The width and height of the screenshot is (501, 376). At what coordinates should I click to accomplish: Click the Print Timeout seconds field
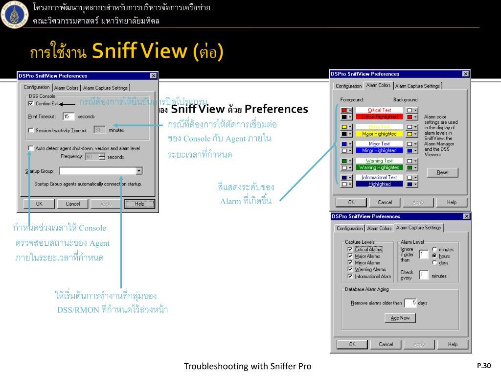pyautogui.click(x=68, y=117)
